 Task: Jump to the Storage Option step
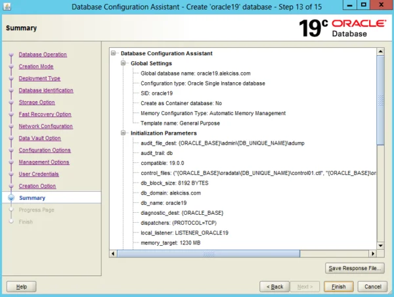(x=37, y=103)
